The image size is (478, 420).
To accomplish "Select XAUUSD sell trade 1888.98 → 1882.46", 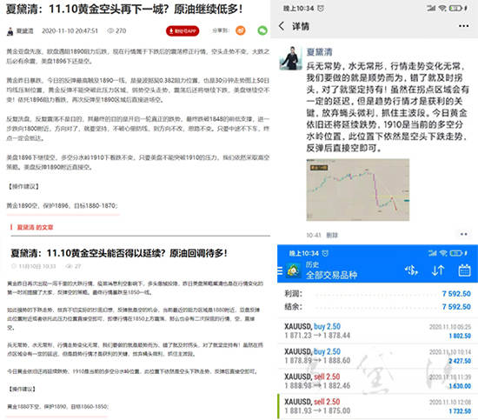I will pyautogui.click(x=377, y=381).
